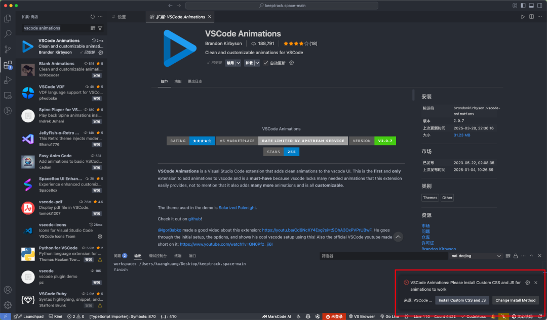Click the 禁用 disable button
547x320 pixels.
[230, 63]
